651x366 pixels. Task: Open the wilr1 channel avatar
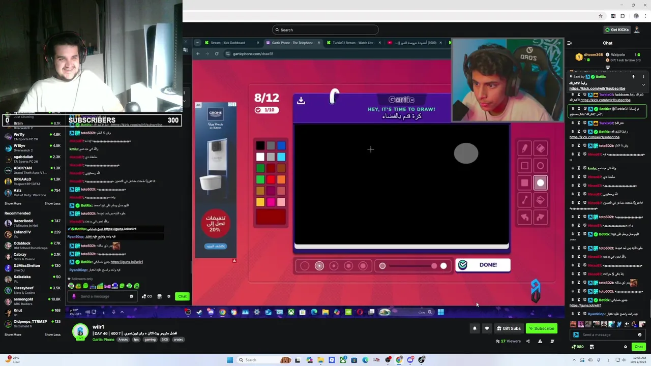tap(80, 332)
